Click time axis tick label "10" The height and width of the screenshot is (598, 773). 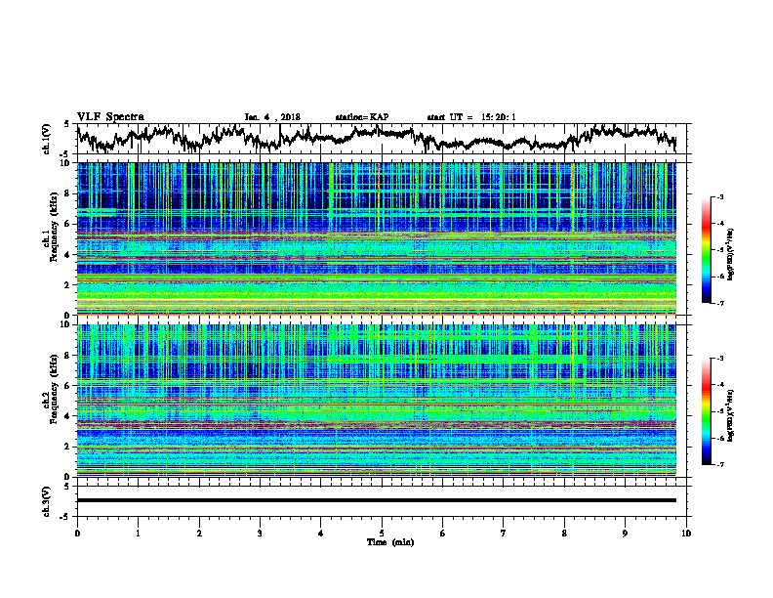coord(686,534)
